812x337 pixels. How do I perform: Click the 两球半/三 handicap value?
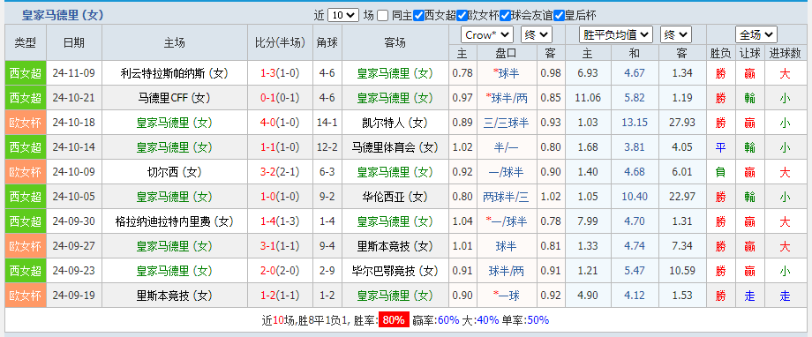(507, 197)
